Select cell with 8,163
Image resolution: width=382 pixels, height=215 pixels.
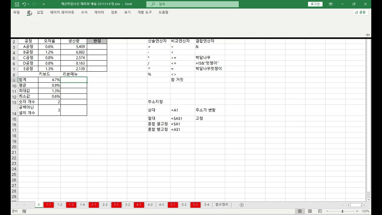click(74, 63)
